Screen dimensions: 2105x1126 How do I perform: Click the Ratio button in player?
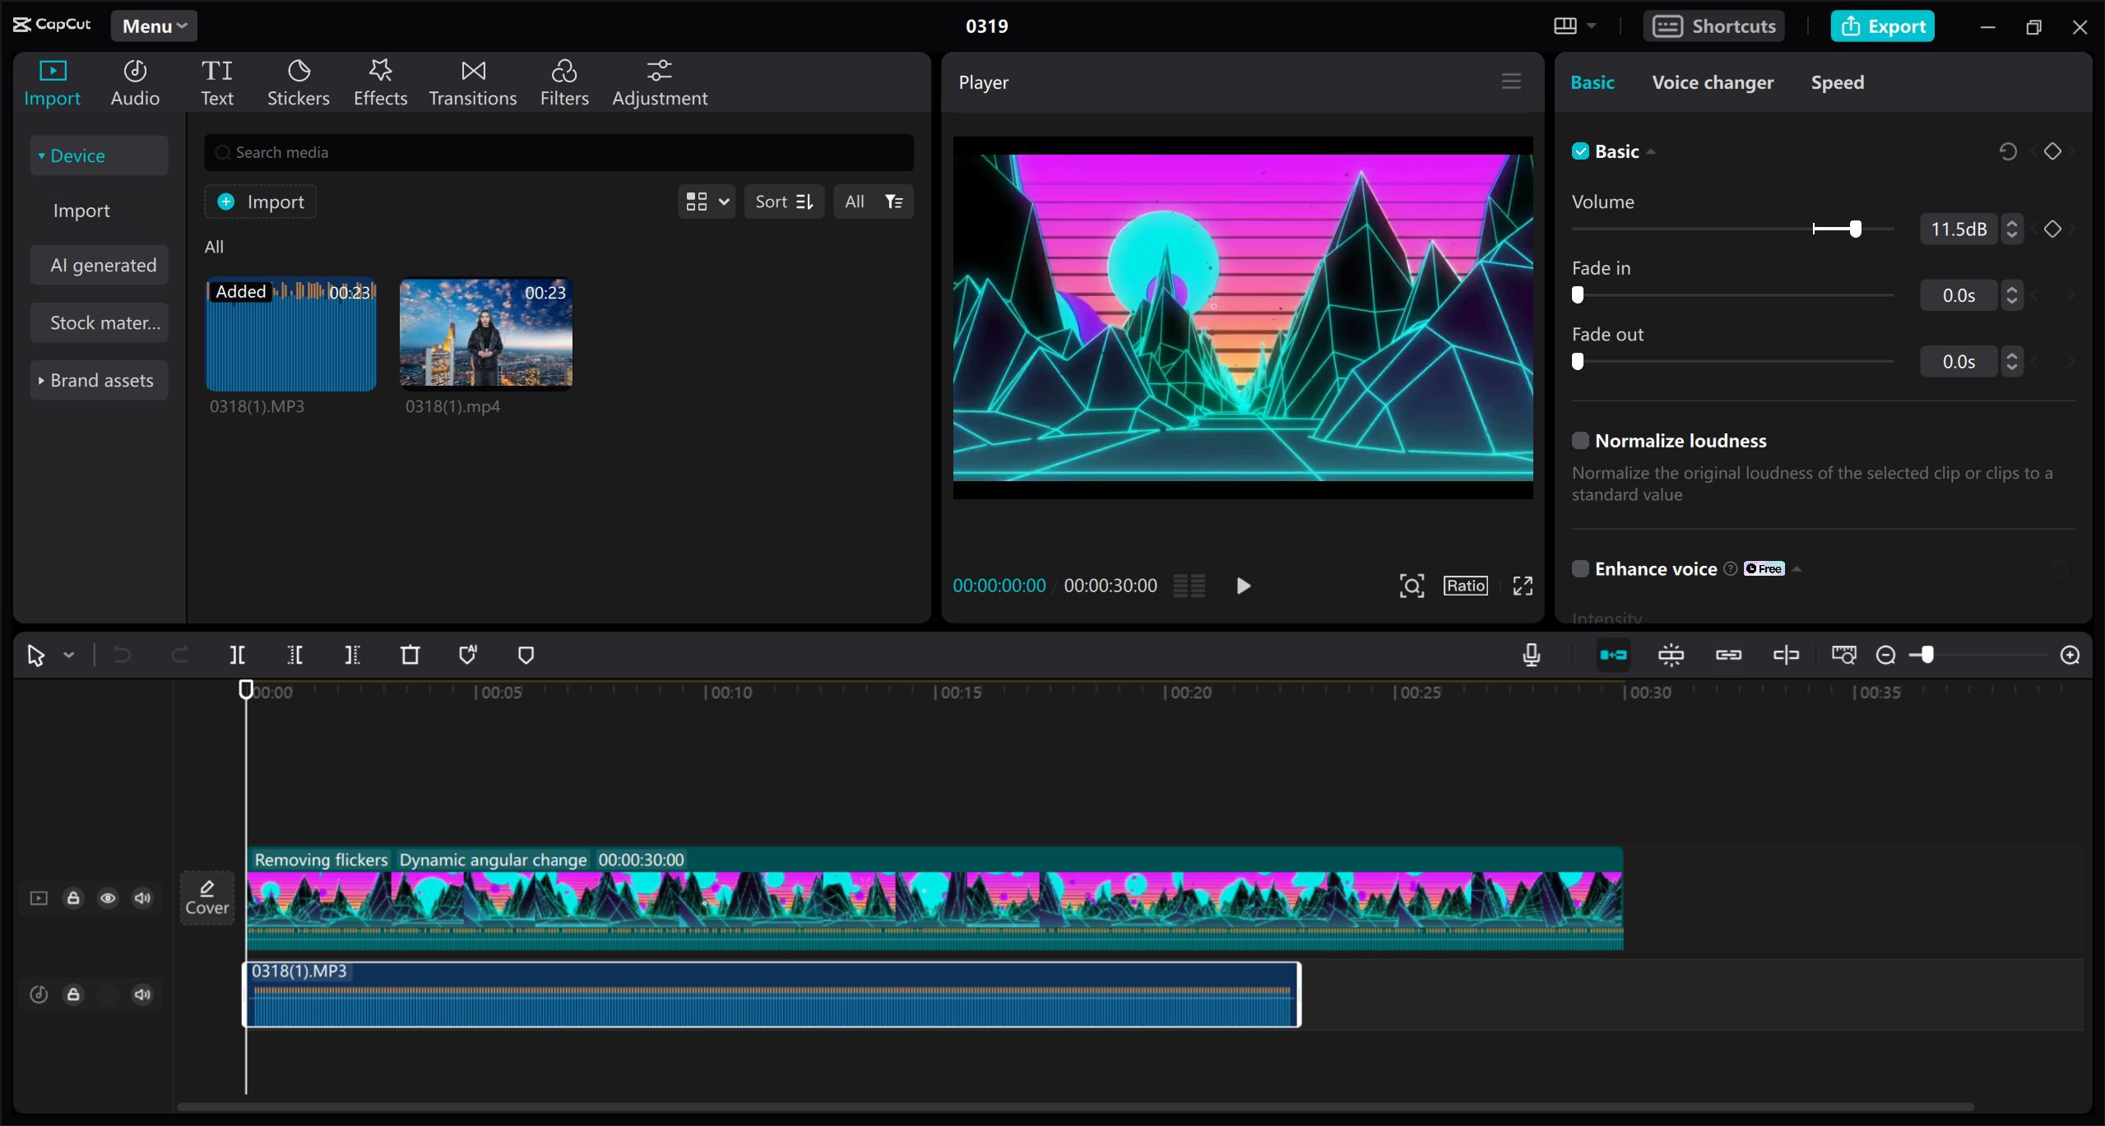[x=1465, y=586]
